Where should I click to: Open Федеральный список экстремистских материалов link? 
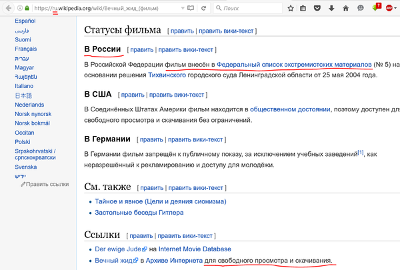coord(294,64)
